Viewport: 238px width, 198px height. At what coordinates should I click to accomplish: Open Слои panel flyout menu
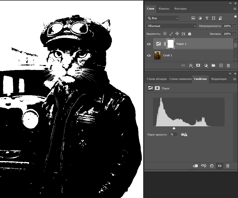click(235, 9)
